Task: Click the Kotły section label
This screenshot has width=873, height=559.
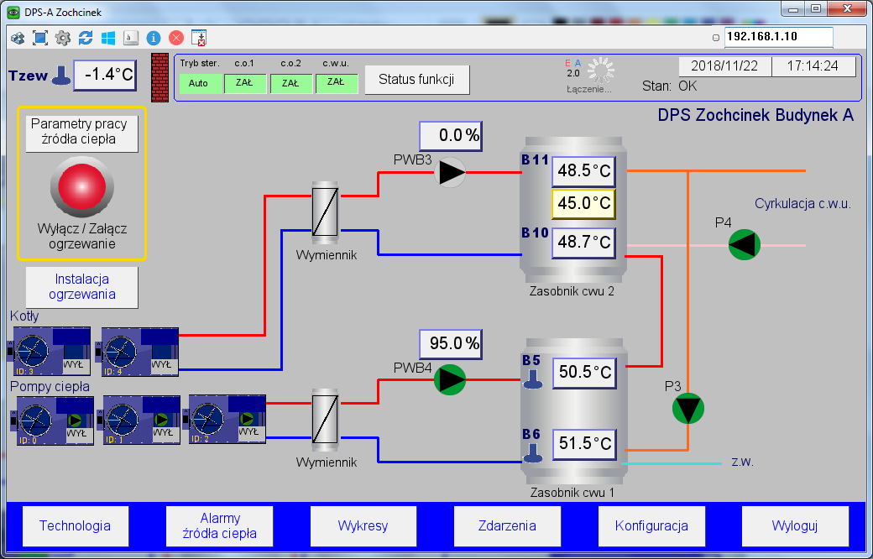Action: point(24,316)
